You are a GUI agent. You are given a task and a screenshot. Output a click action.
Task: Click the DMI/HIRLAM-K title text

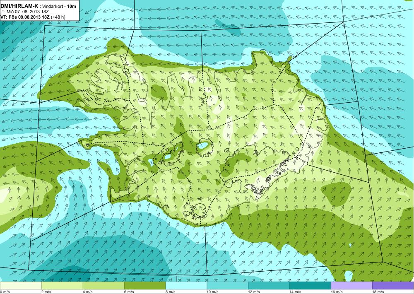coord(19,5)
